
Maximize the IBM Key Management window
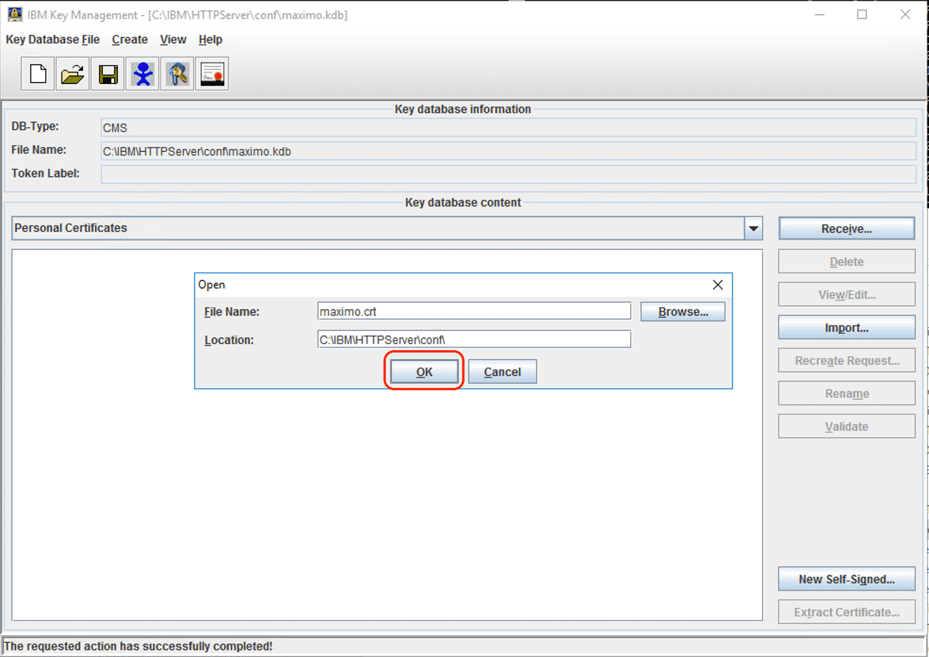[x=862, y=15]
